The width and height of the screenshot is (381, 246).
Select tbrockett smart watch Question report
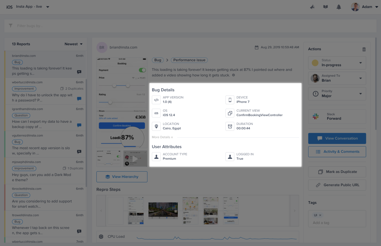coord(46,197)
